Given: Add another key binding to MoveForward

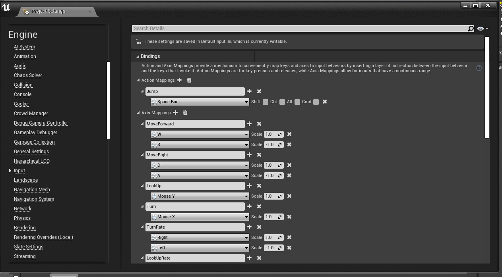Looking at the screenshot, I should [250, 124].
